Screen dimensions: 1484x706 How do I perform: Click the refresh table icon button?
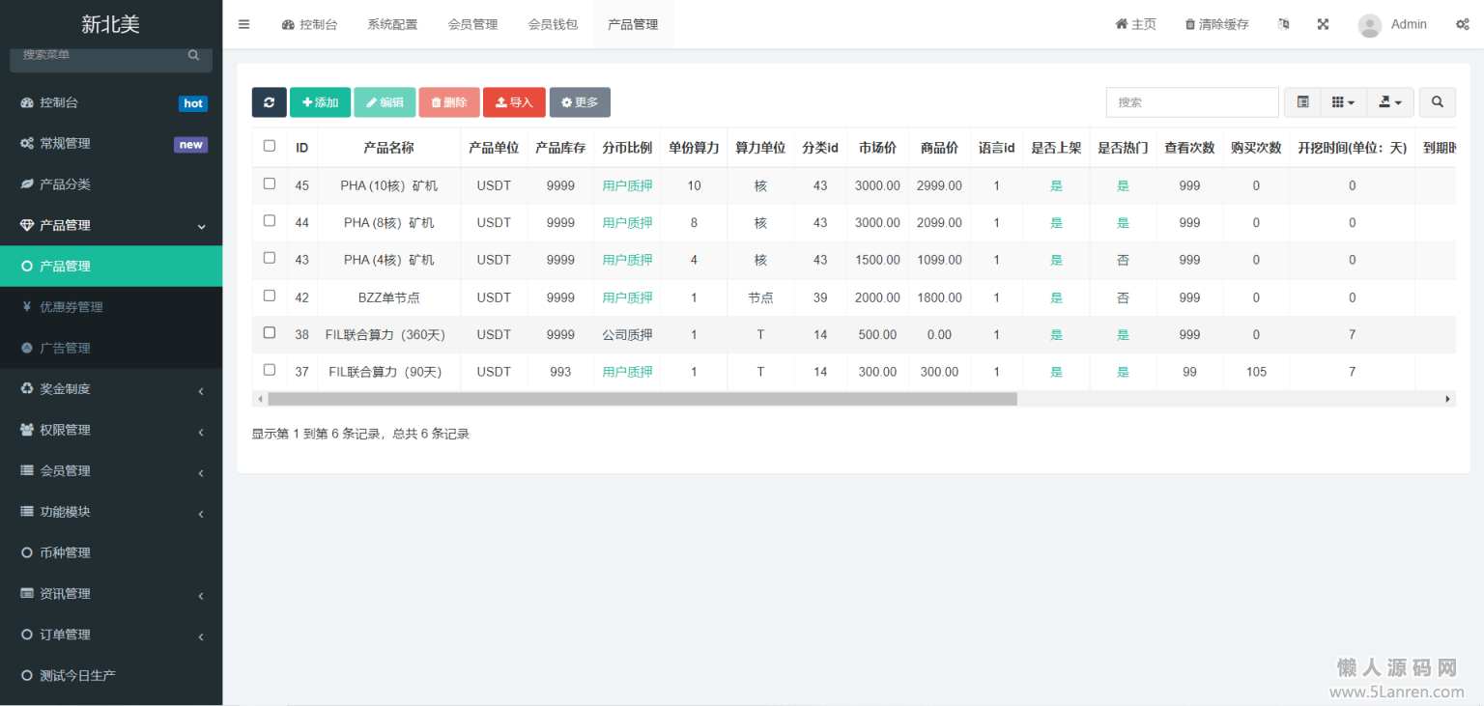click(269, 102)
